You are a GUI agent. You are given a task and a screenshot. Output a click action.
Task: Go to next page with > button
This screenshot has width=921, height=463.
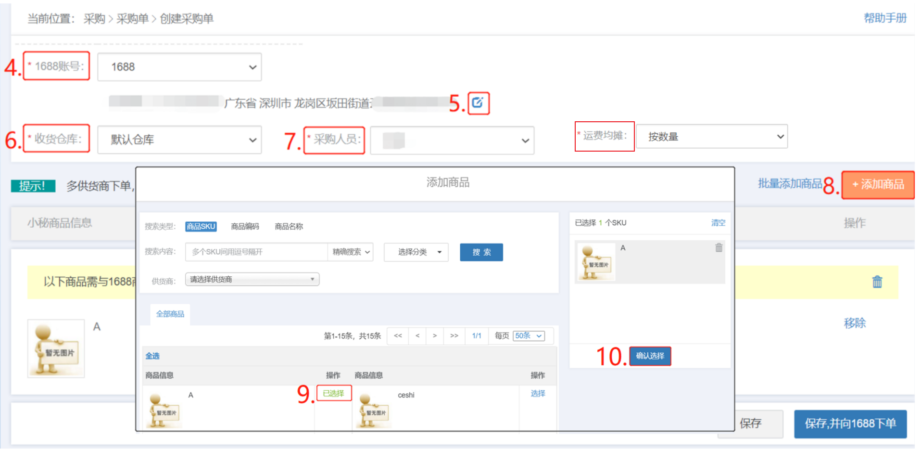click(435, 336)
